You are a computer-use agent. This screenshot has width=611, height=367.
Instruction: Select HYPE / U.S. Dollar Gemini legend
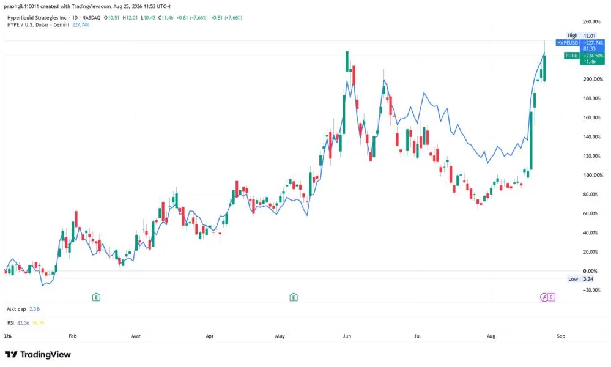(x=38, y=24)
